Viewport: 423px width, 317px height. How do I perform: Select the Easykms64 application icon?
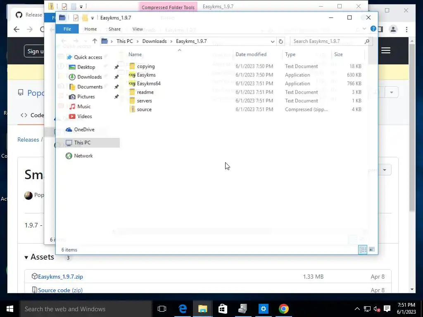click(x=132, y=83)
